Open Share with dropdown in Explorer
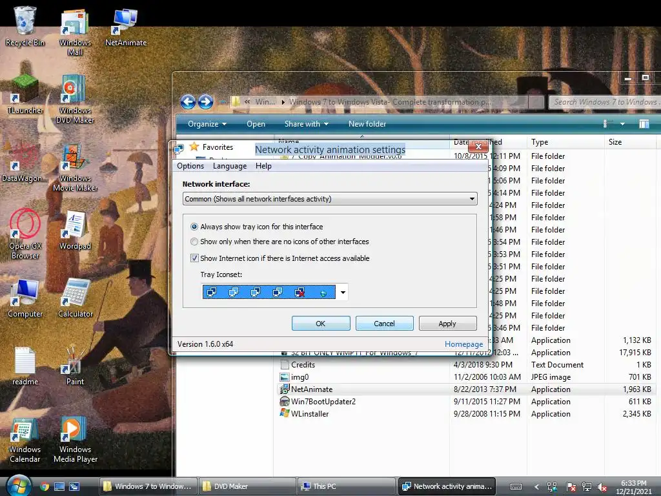Viewport: 661px width, 496px height. (307, 123)
